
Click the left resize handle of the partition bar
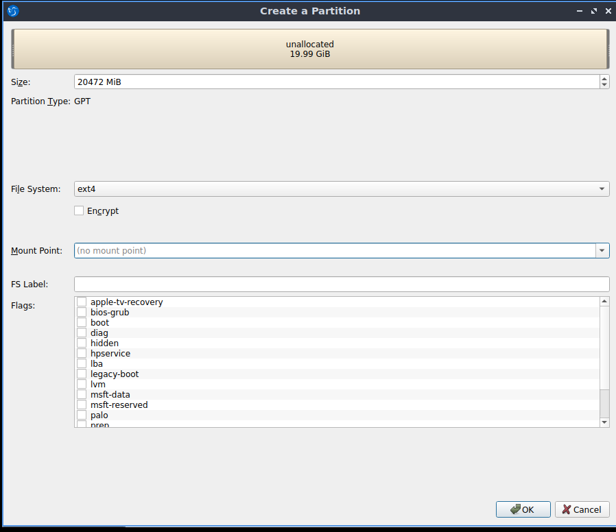tap(13, 49)
